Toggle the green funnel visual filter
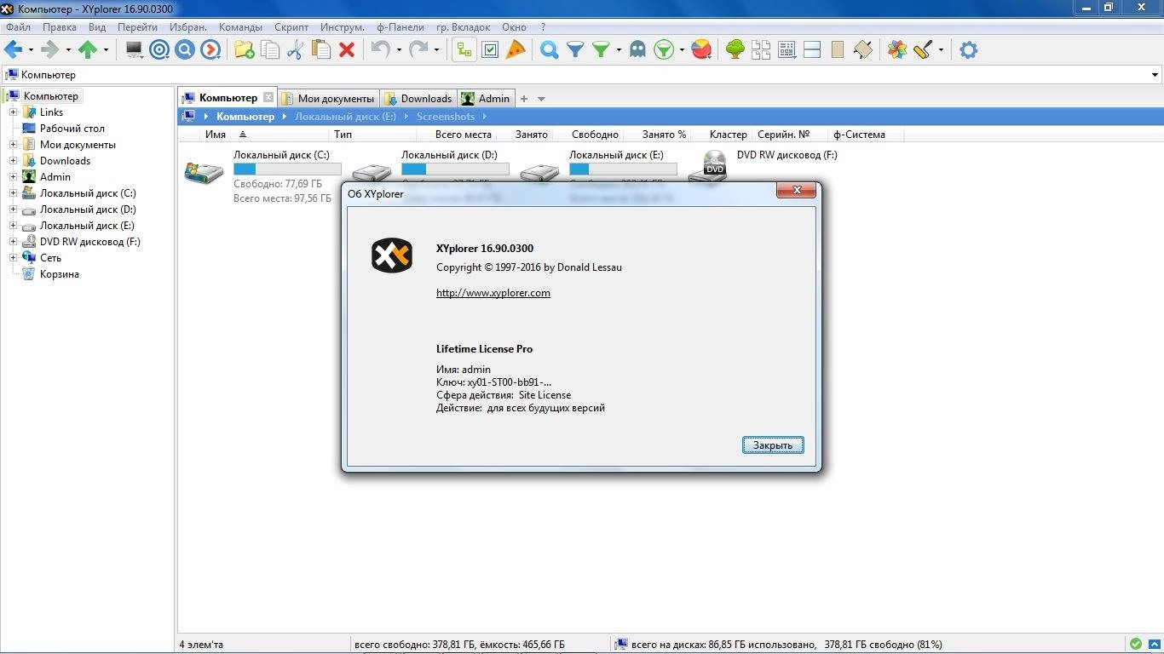The height and width of the screenshot is (654, 1164). click(x=601, y=50)
